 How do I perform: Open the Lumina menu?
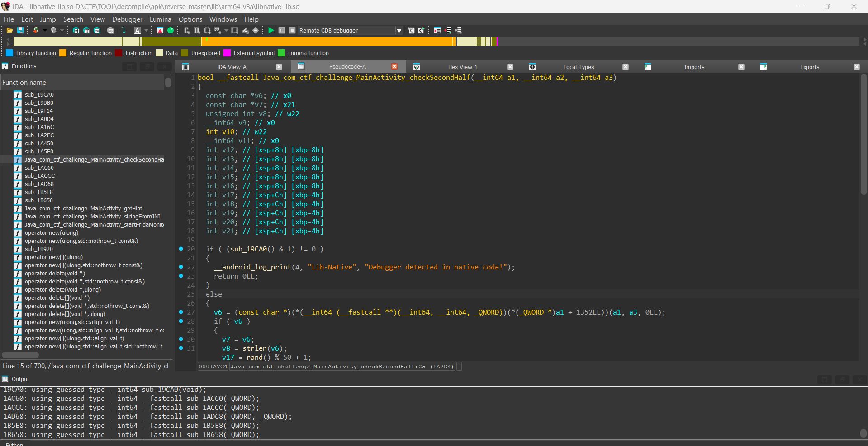[160, 19]
